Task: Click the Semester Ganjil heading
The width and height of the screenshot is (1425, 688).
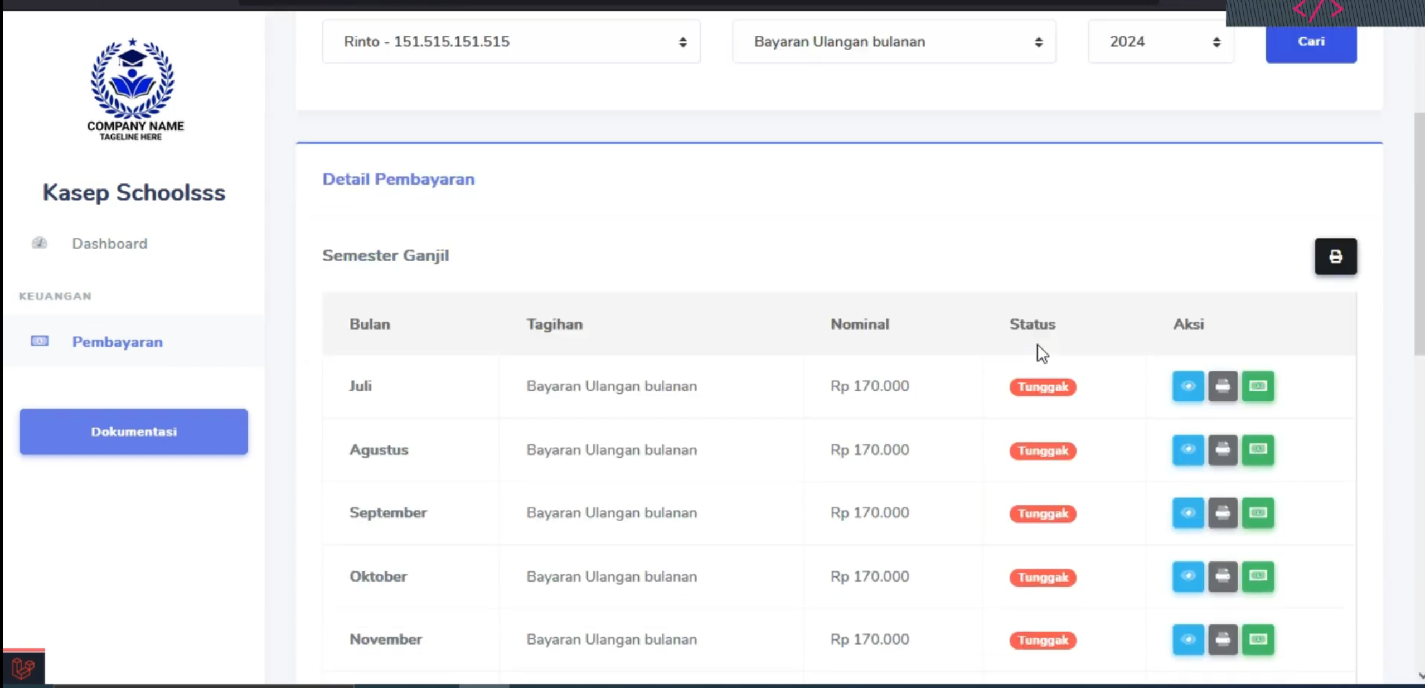Action: click(386, 255)
